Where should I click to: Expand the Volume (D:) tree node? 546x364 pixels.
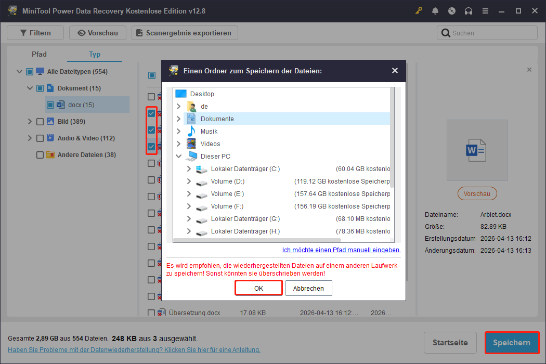click(189, 181)
